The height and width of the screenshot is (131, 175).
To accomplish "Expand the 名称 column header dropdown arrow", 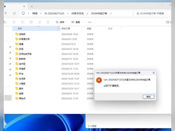I will [59, 29].
